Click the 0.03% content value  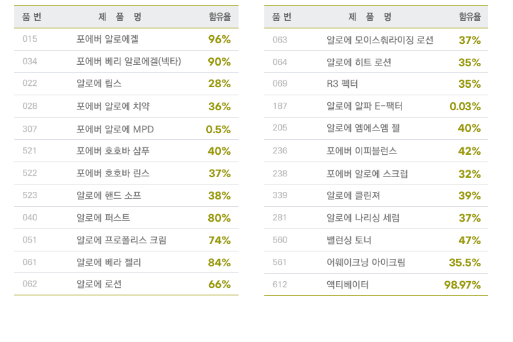(465, 106)
